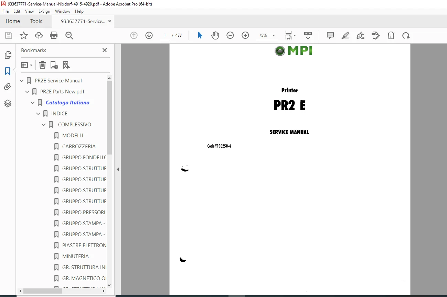Collapse the PR2E Parts New.pdf bookmark chevron
The width and height of the screenshot is (447, 297).
27,92
